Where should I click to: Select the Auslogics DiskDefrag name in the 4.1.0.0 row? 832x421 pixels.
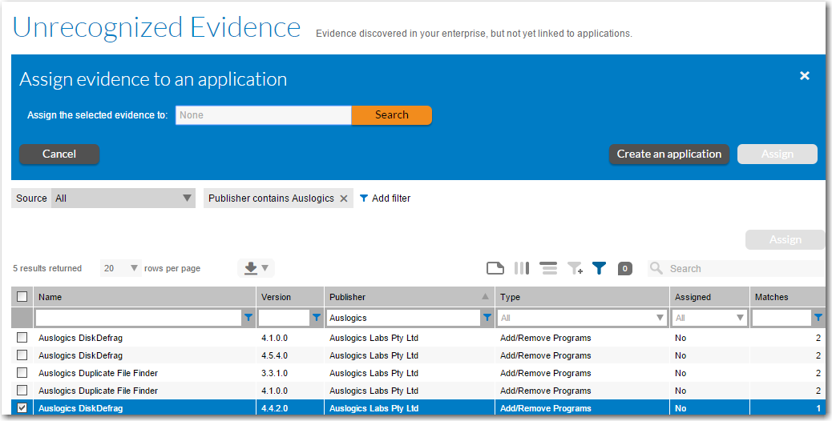click(81, 338)
